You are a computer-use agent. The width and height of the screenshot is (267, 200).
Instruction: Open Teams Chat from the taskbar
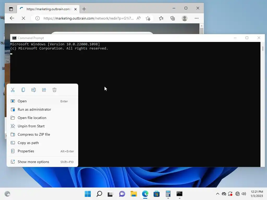tap(122, 194)
